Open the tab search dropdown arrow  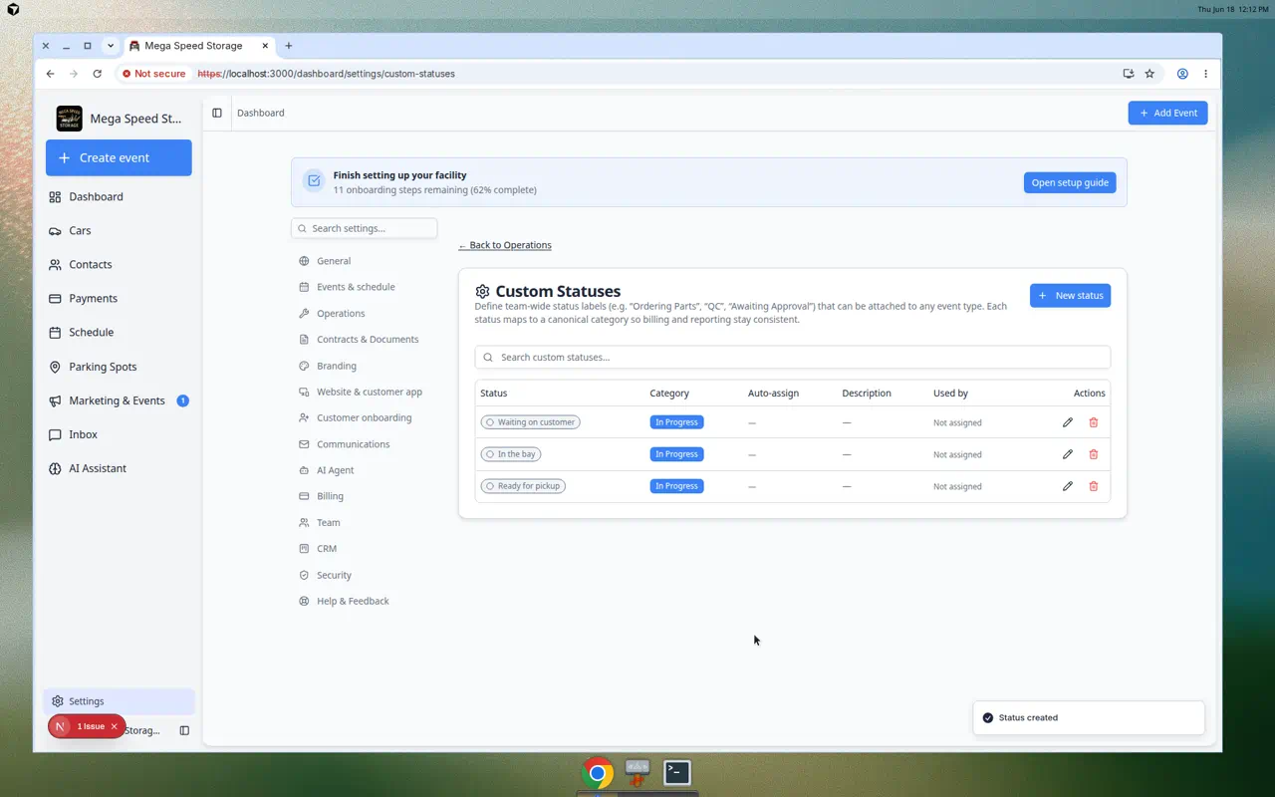coord(111,46)
